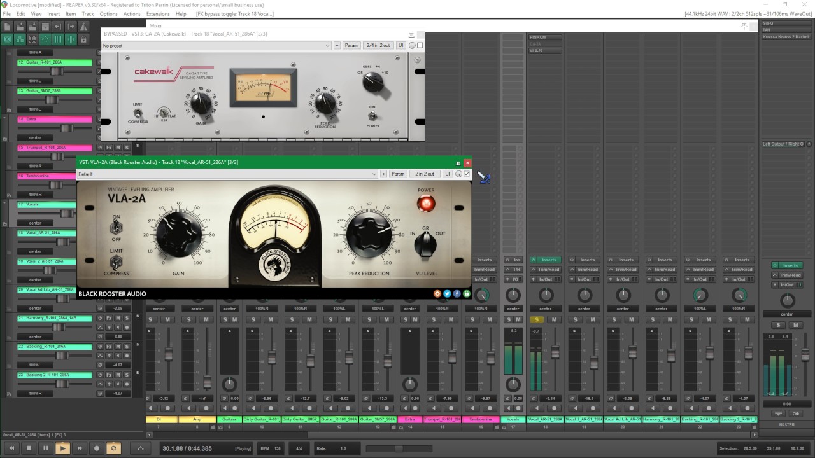Pin the Mixer docker window
Image resolution: width=815 pixels, height=458 pixels.
coord(744,26)
